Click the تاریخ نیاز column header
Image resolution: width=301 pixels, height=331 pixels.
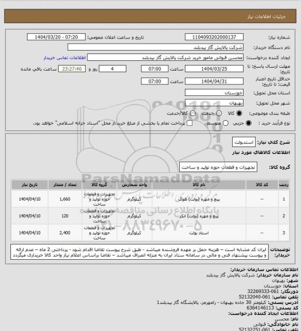point(29,184)
